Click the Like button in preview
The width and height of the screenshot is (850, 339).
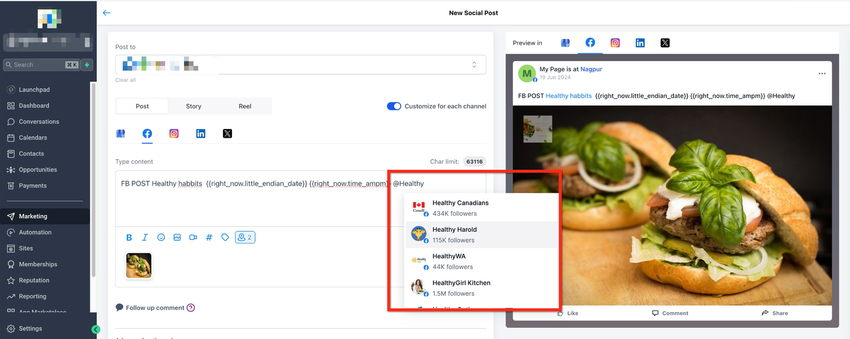tap(567, 313)
